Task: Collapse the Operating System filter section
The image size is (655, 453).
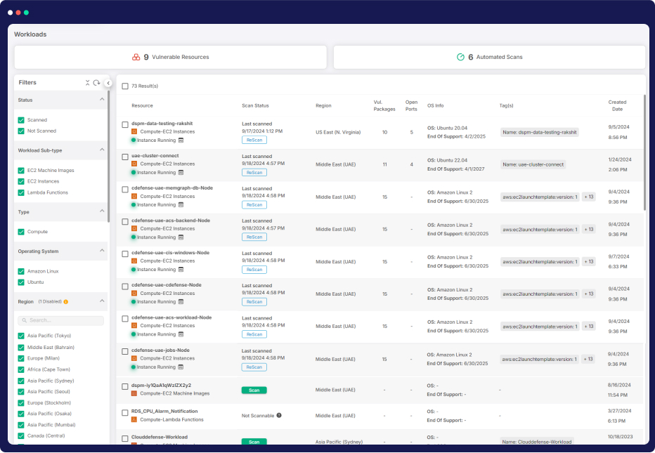Action: point(102,251)
